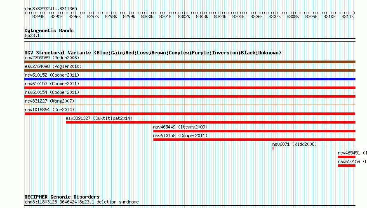Open variant nsv610153 (Cooper2011) label
This screenshot has height=208, width=367.
tap(52, 84)
